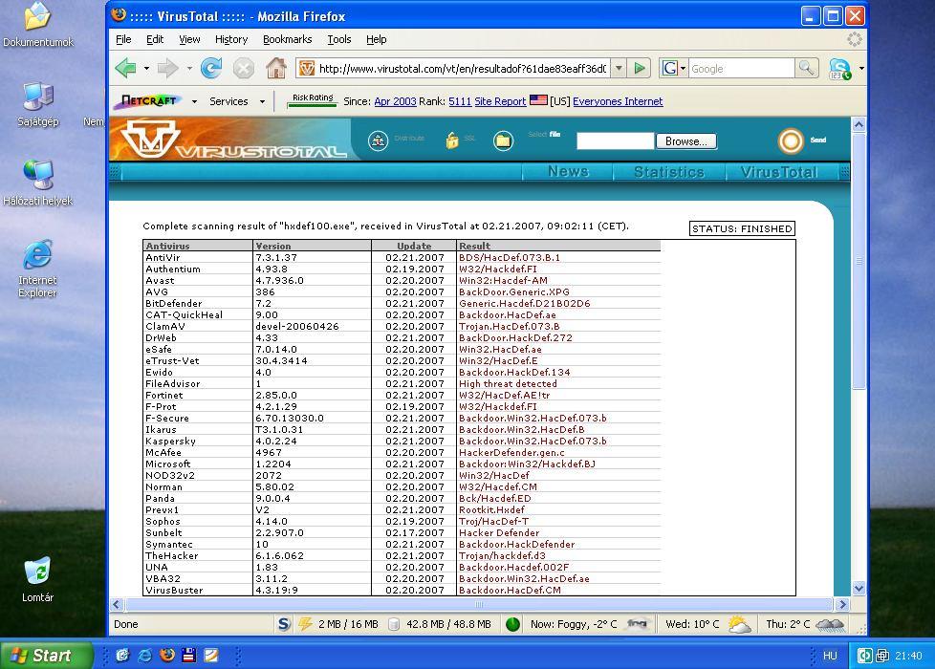This screenshot has height=669, width=935.
Task: Click the Apr 2003 link
Action: tap(395, 101)
